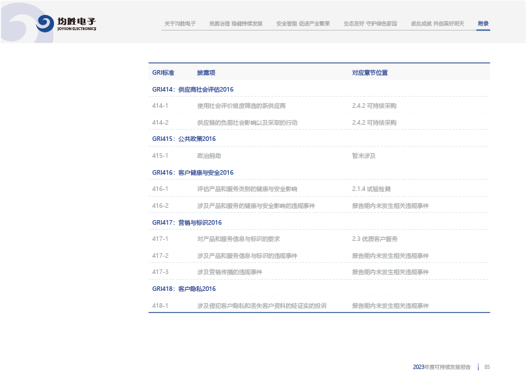Select the 415-1 政治捐助 disclosure item
Screen dimensions: 526x387
209,156
